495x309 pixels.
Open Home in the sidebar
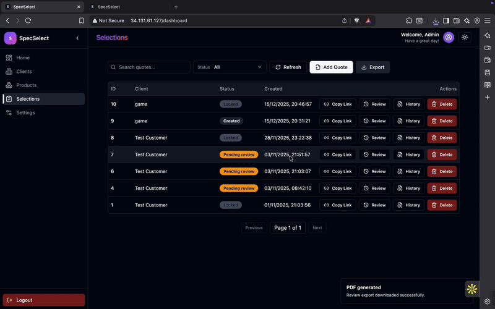tap(23, 57)
